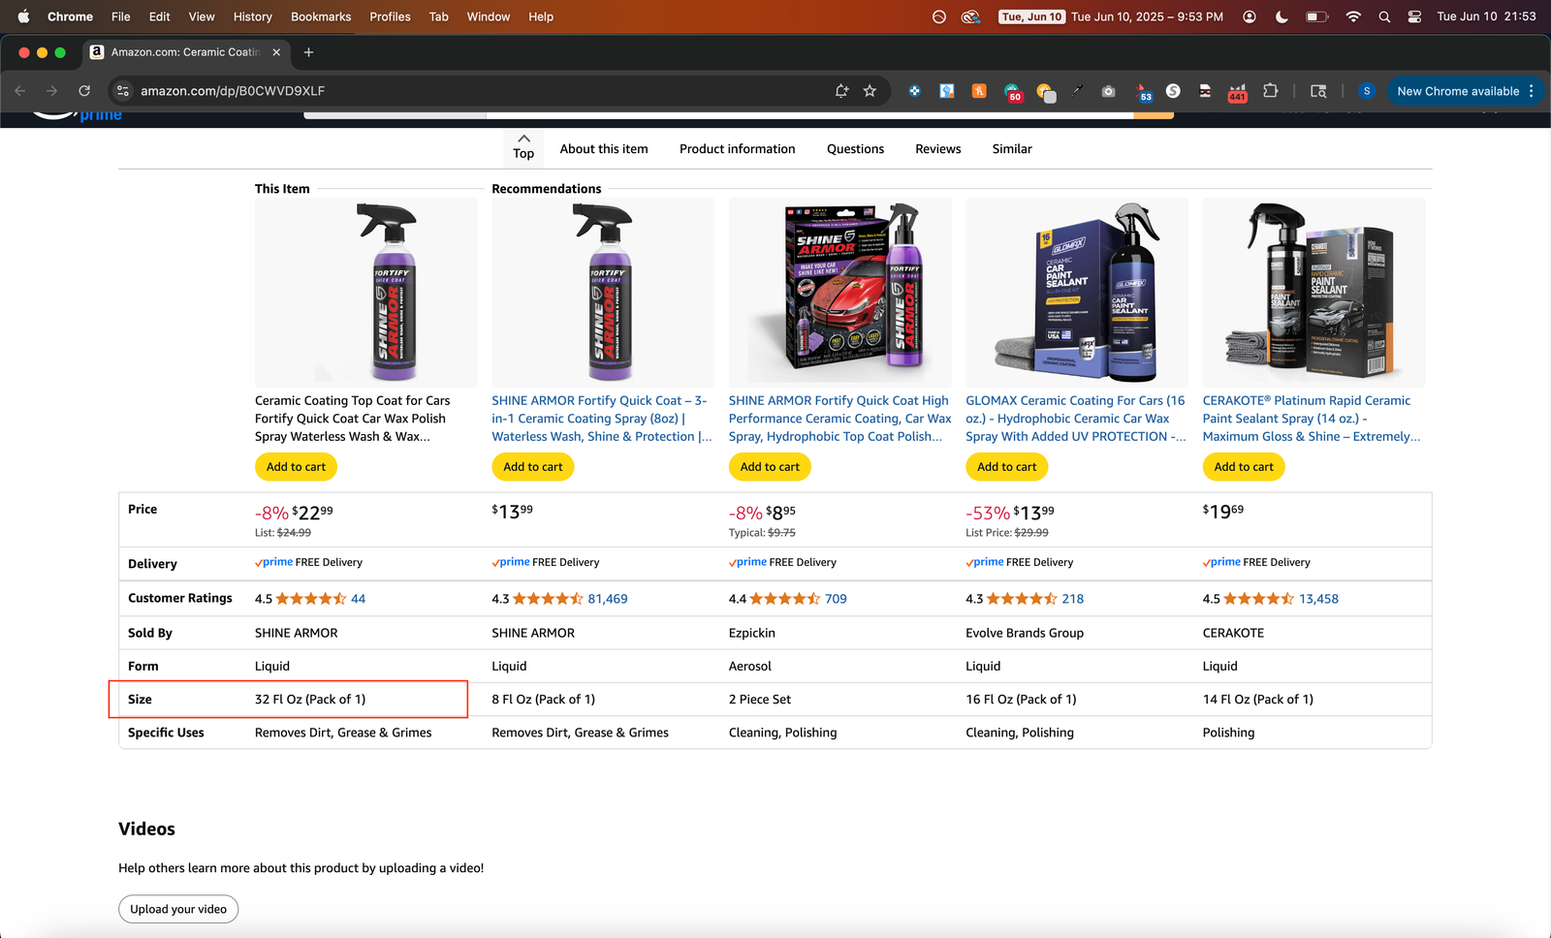
Task: Open the 81,469 ratings link
Action: [608, 599]
